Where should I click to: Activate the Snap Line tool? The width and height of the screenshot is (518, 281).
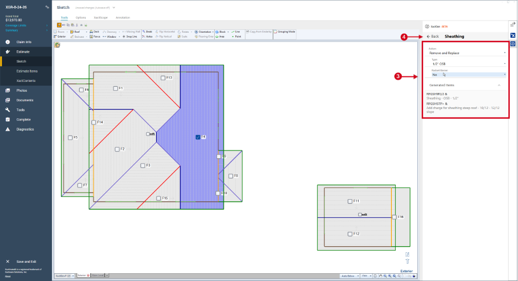pyautogui.click(x=130, y=37)
